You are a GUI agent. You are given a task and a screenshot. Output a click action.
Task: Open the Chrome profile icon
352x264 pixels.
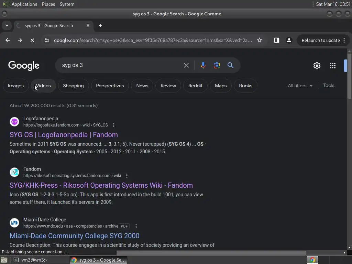(289, 40)
